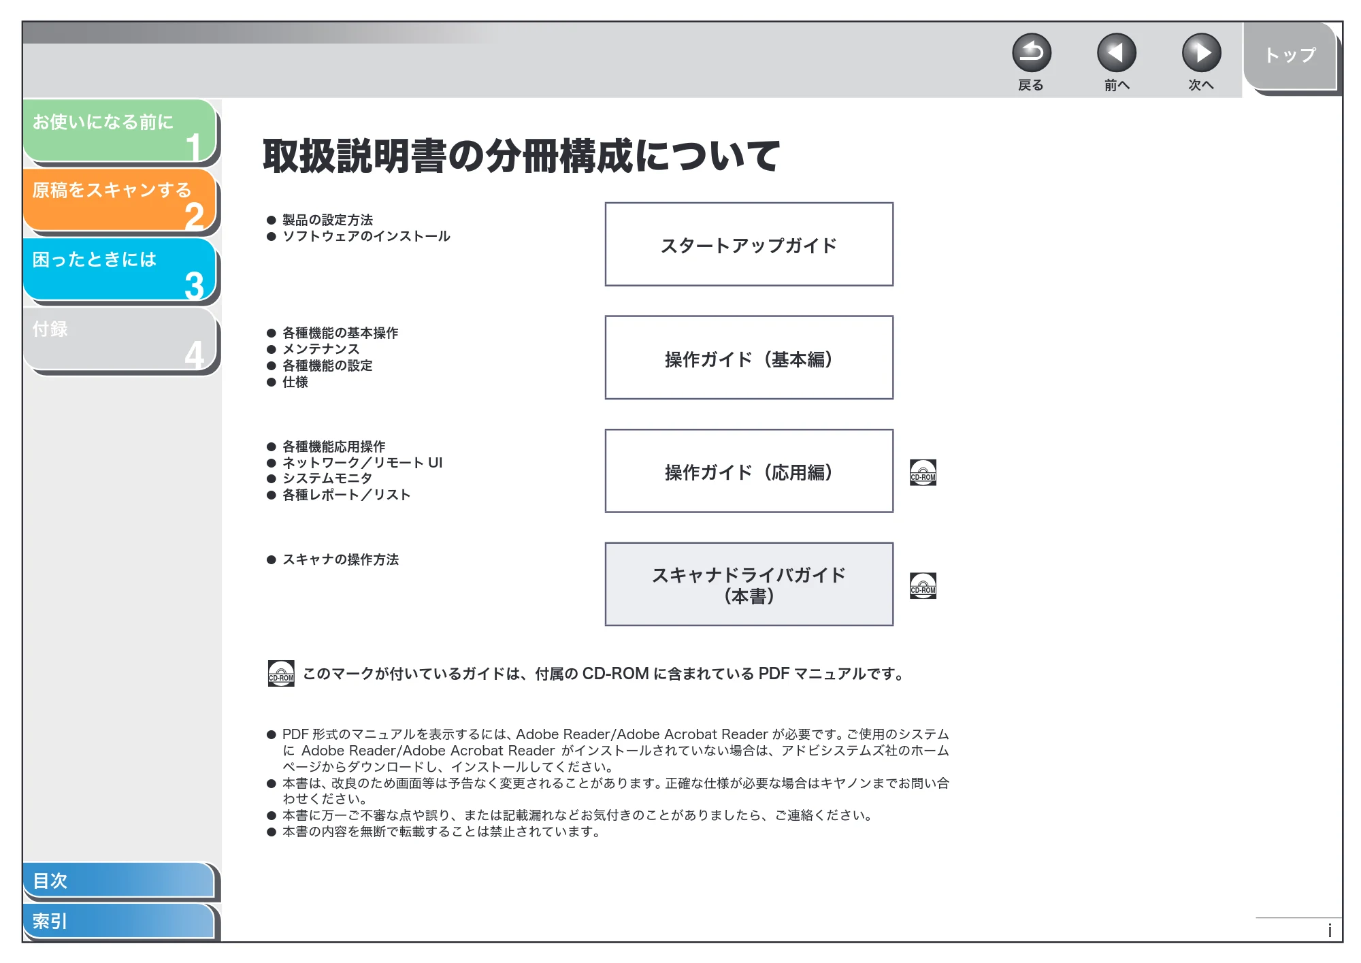Click the page number i
The height and width of the screenshot is (963, 1361).
coord(1329,930)
